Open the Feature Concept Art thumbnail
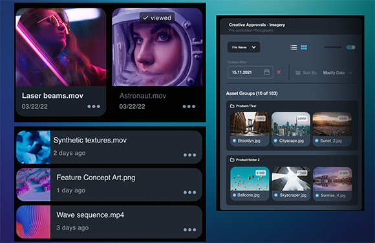The image size is (375, 243). 34,185
